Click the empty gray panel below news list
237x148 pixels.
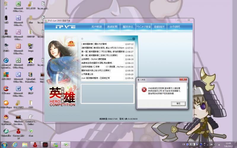point(108,94)
